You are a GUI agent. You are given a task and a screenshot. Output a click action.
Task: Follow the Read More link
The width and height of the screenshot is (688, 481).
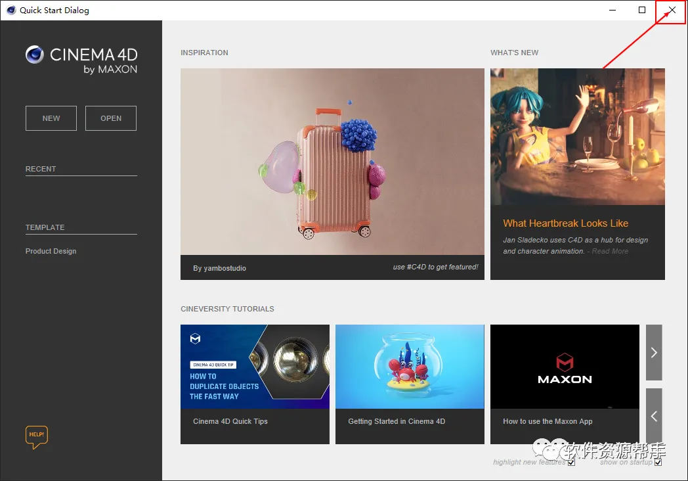pyautogui.click(x=610, y=251)
